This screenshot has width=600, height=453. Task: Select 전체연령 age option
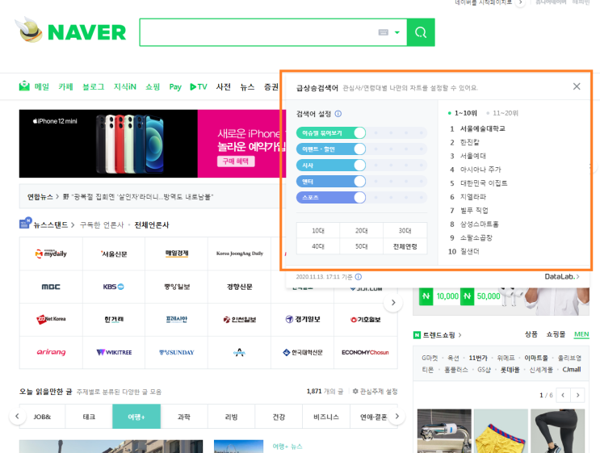405,246
